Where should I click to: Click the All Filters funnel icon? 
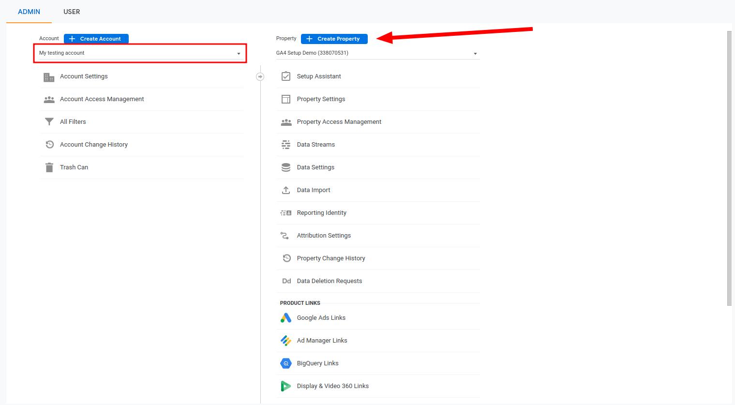click(x=49, y=121)
